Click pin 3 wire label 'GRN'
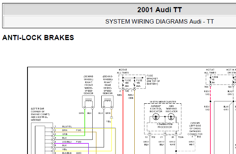Screen dimensions: 236x154 point(65,134)
